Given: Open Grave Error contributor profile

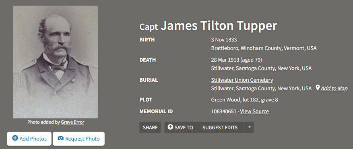Looking at the screenshot, I should tap(72, 122).
